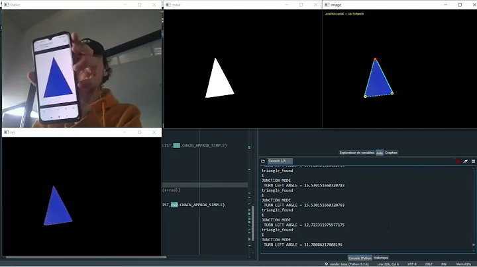Click red top vertex of detected triangle
The image size is (477, 267).
pyautogui.click(x=375, y=59)
